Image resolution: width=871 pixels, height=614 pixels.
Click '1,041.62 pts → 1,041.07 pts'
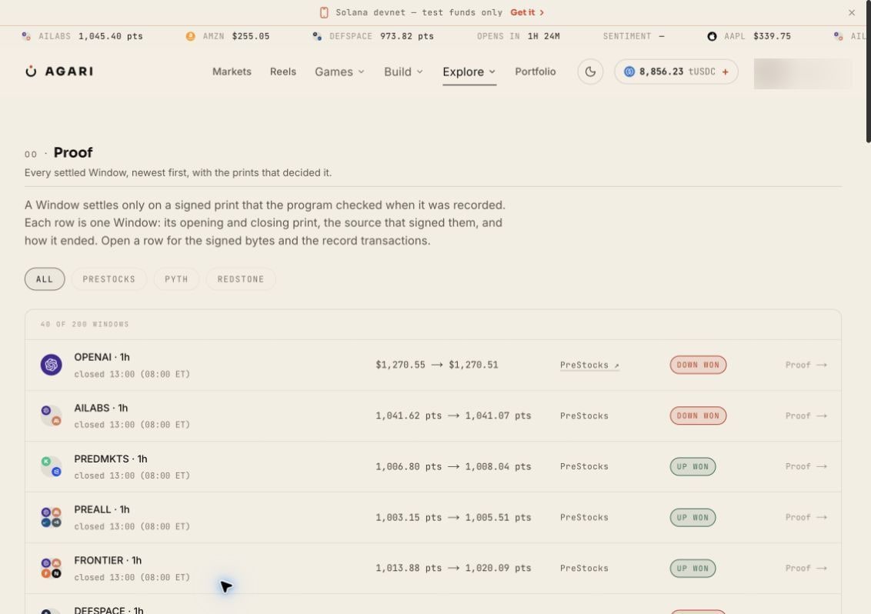[x=453, y=415]
